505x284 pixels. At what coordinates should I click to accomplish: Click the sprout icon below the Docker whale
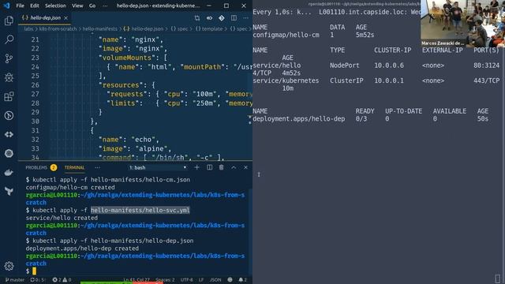click(x=9, y=191)
